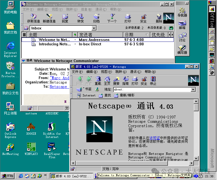The image size is (217, 180).
Task: Click Security (安全) in Navigator browser toolbar
Action: tap(144, 81)
